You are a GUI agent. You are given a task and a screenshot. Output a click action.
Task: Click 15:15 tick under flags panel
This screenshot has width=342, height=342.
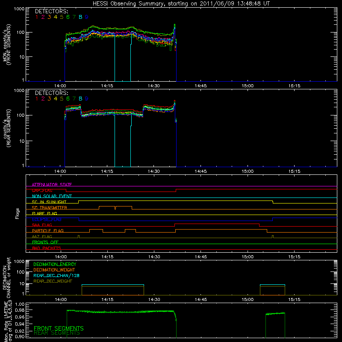(x=294, y=257)
